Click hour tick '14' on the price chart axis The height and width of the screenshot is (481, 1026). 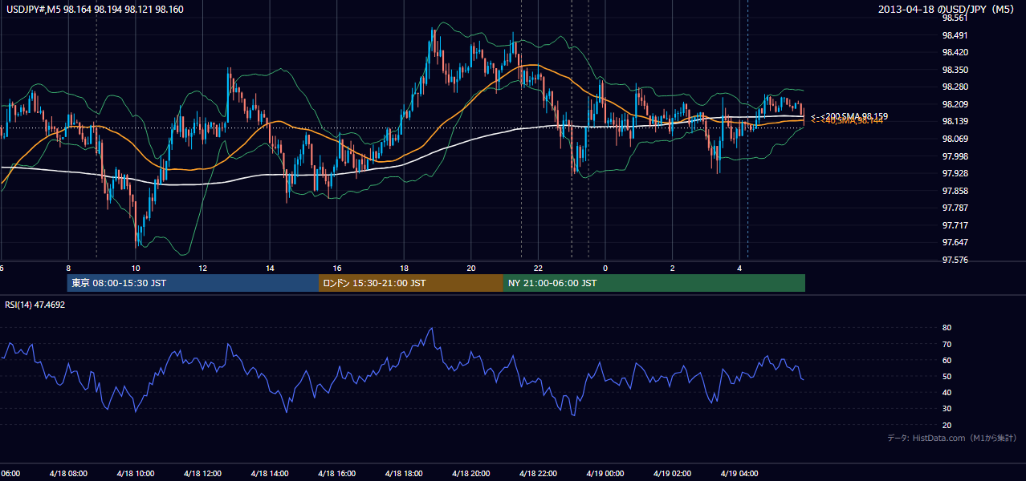(270, 268)
